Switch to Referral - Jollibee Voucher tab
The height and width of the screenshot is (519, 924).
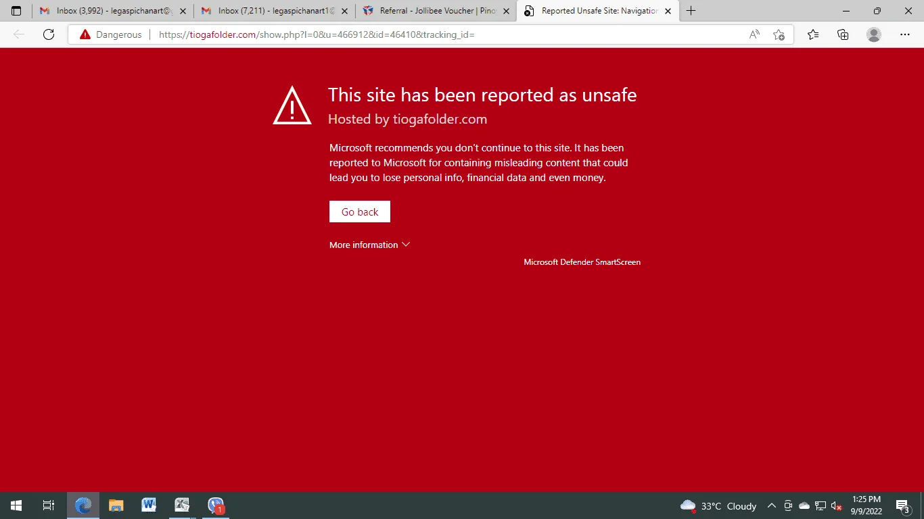(x=436, y=11)
